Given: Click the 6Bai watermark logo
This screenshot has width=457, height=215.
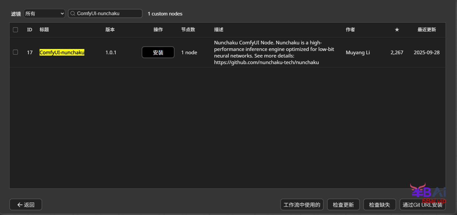Looking at the screenshot, I should (428, 193).
